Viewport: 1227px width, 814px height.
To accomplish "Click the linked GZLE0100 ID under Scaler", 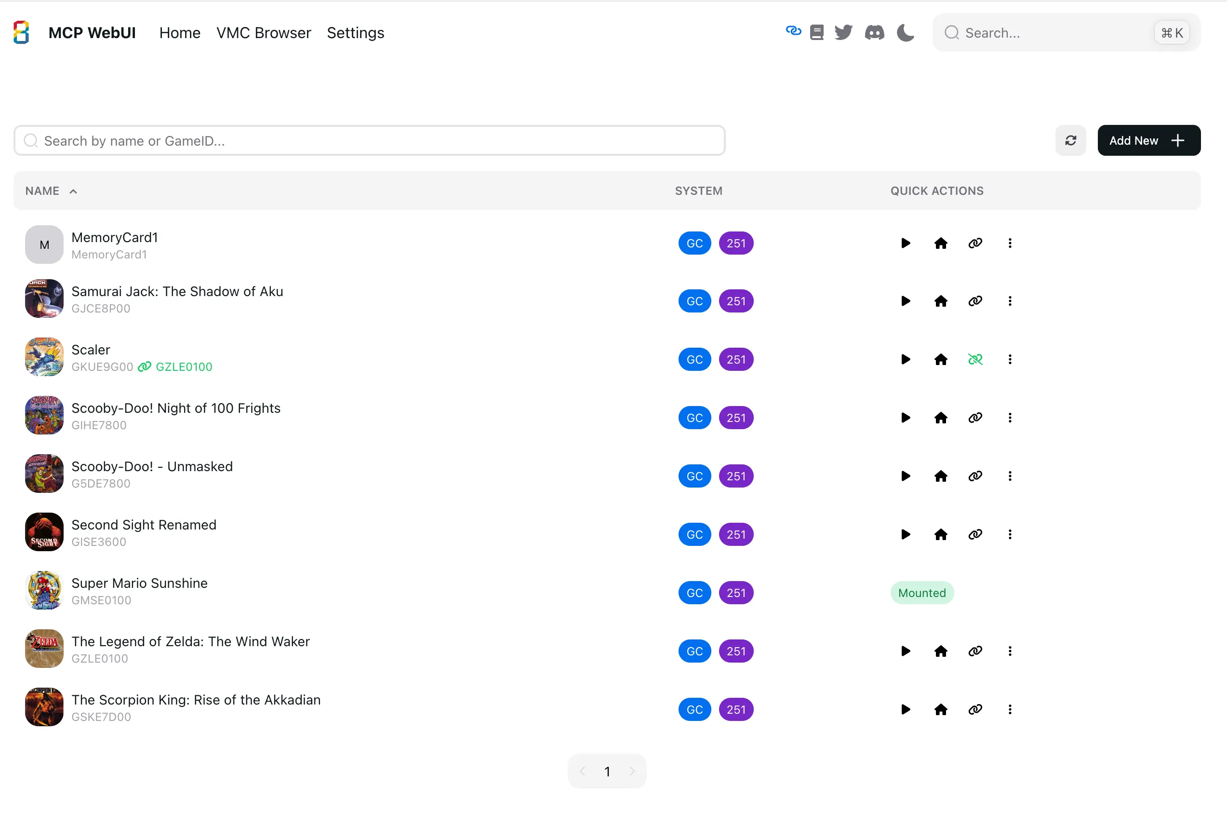I will pyautogui.click(x=184, y=367).
